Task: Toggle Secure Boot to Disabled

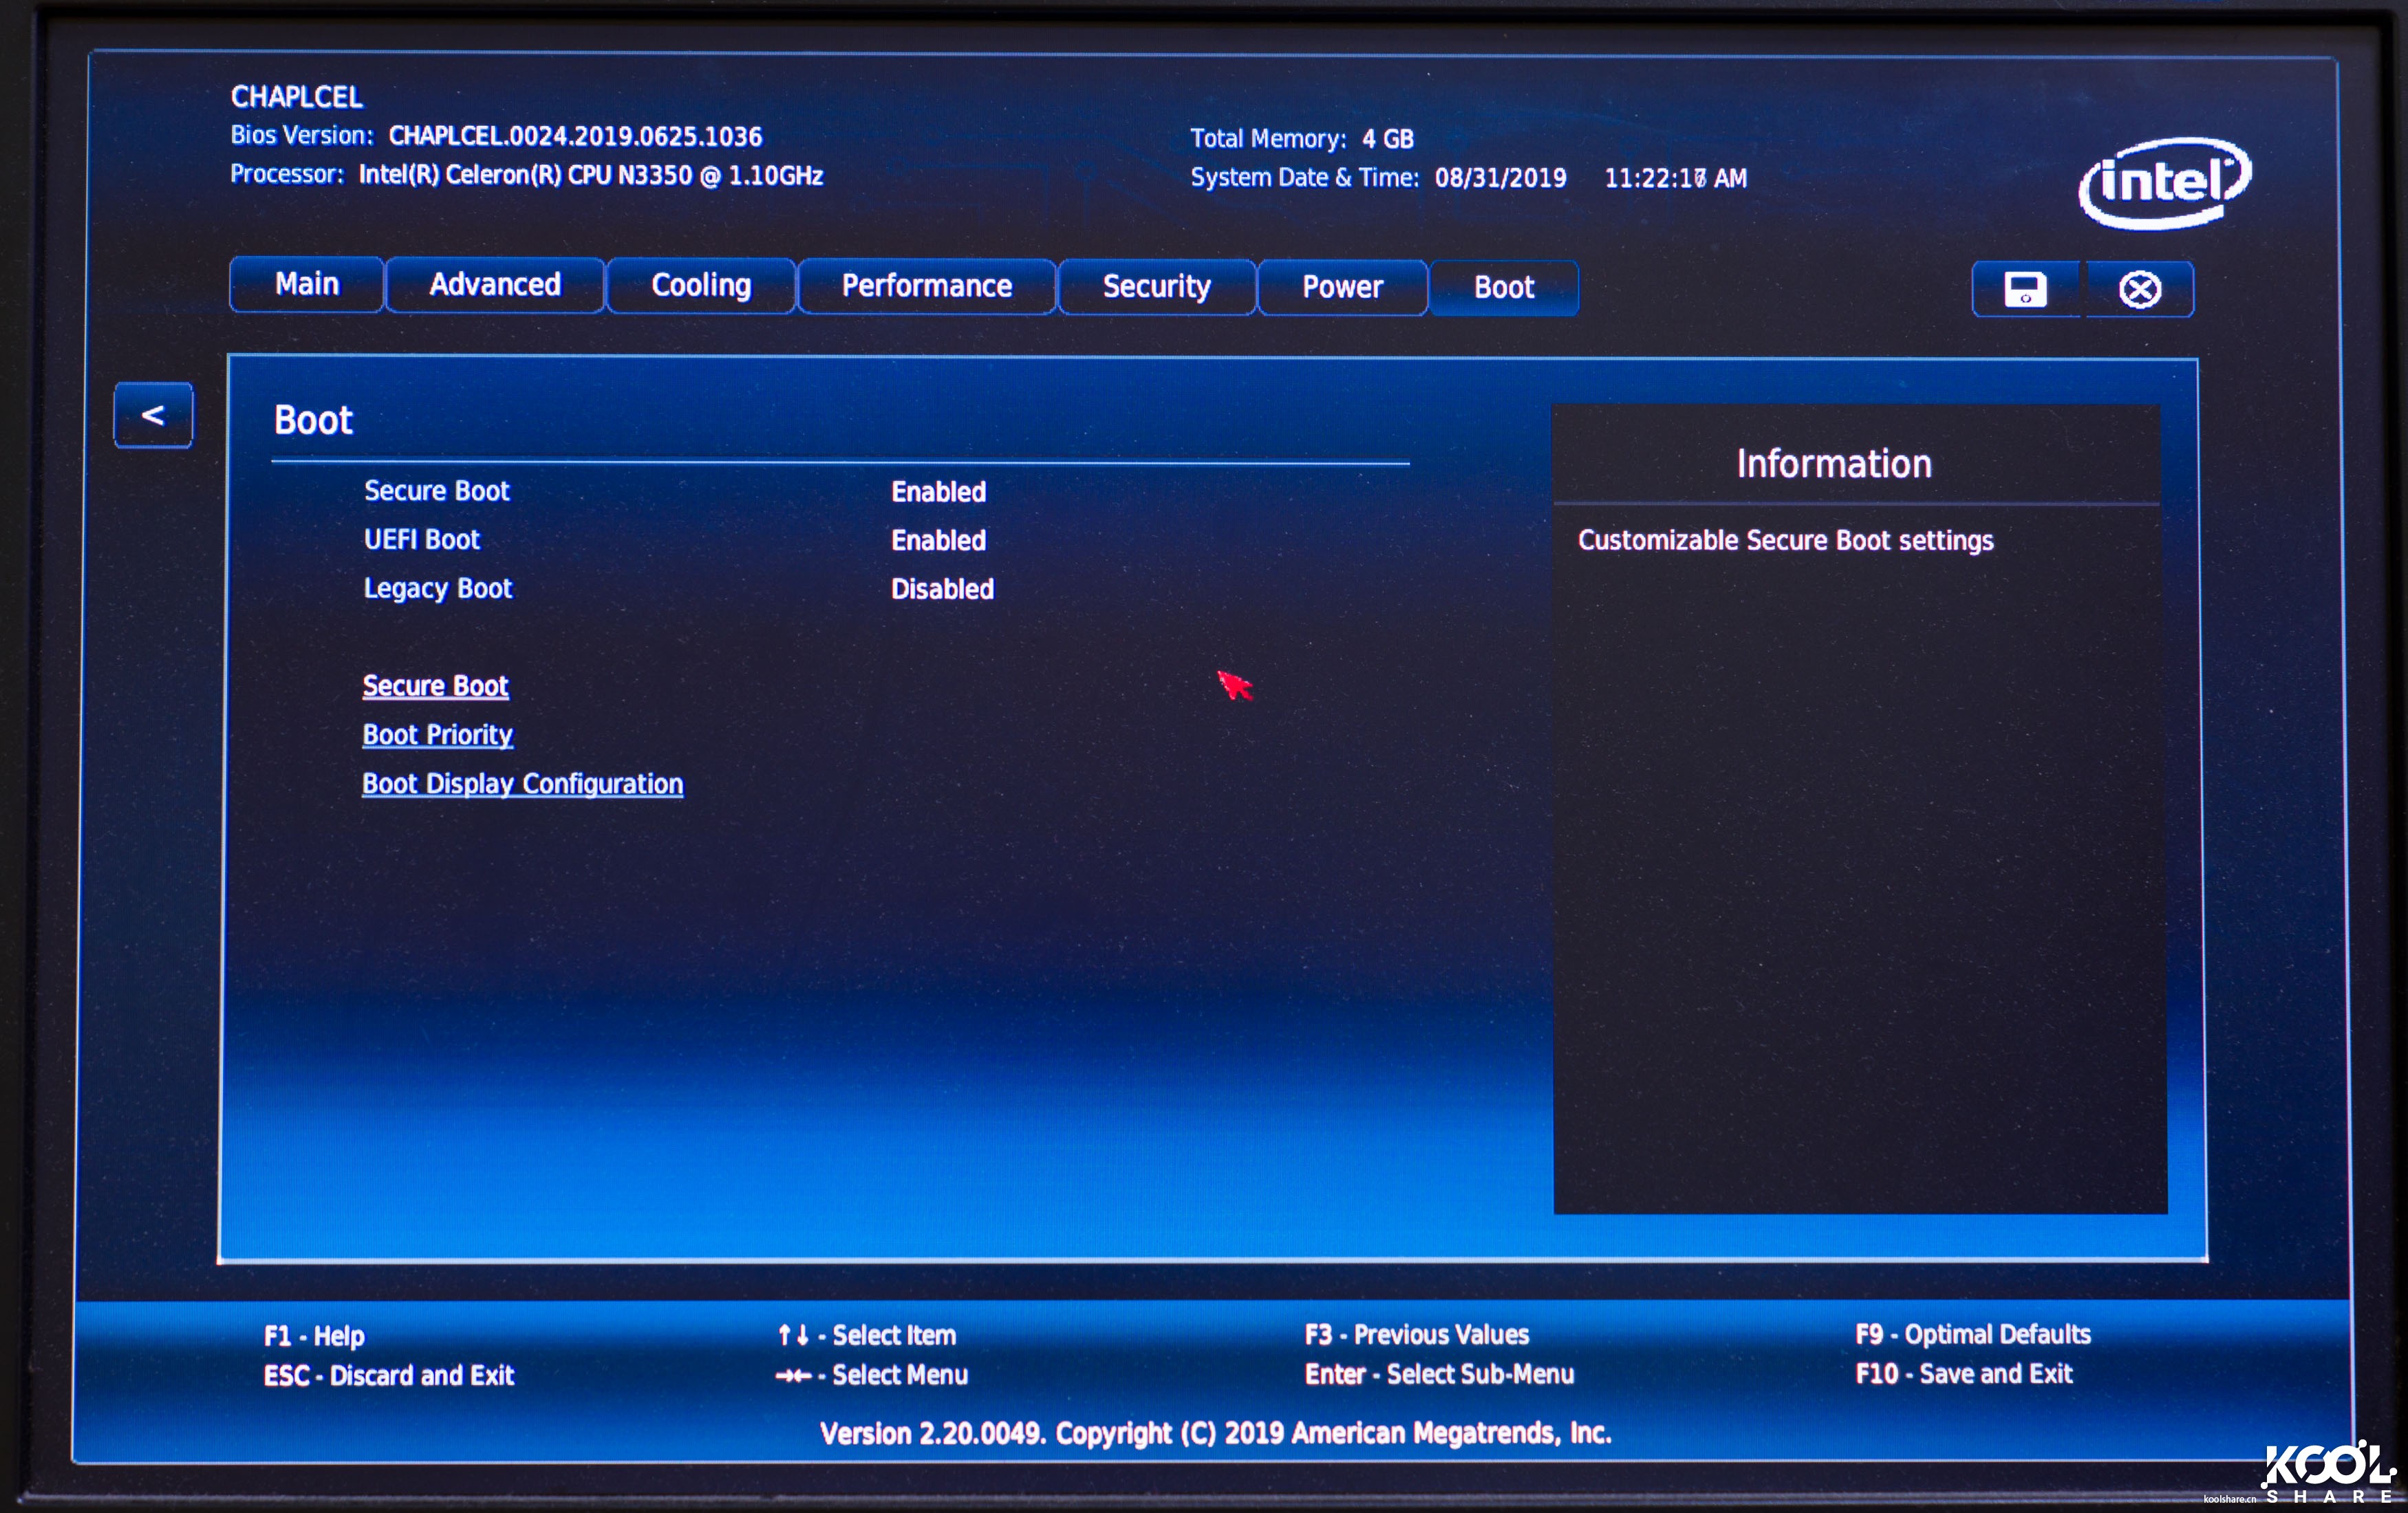Action: coord(938,491)
